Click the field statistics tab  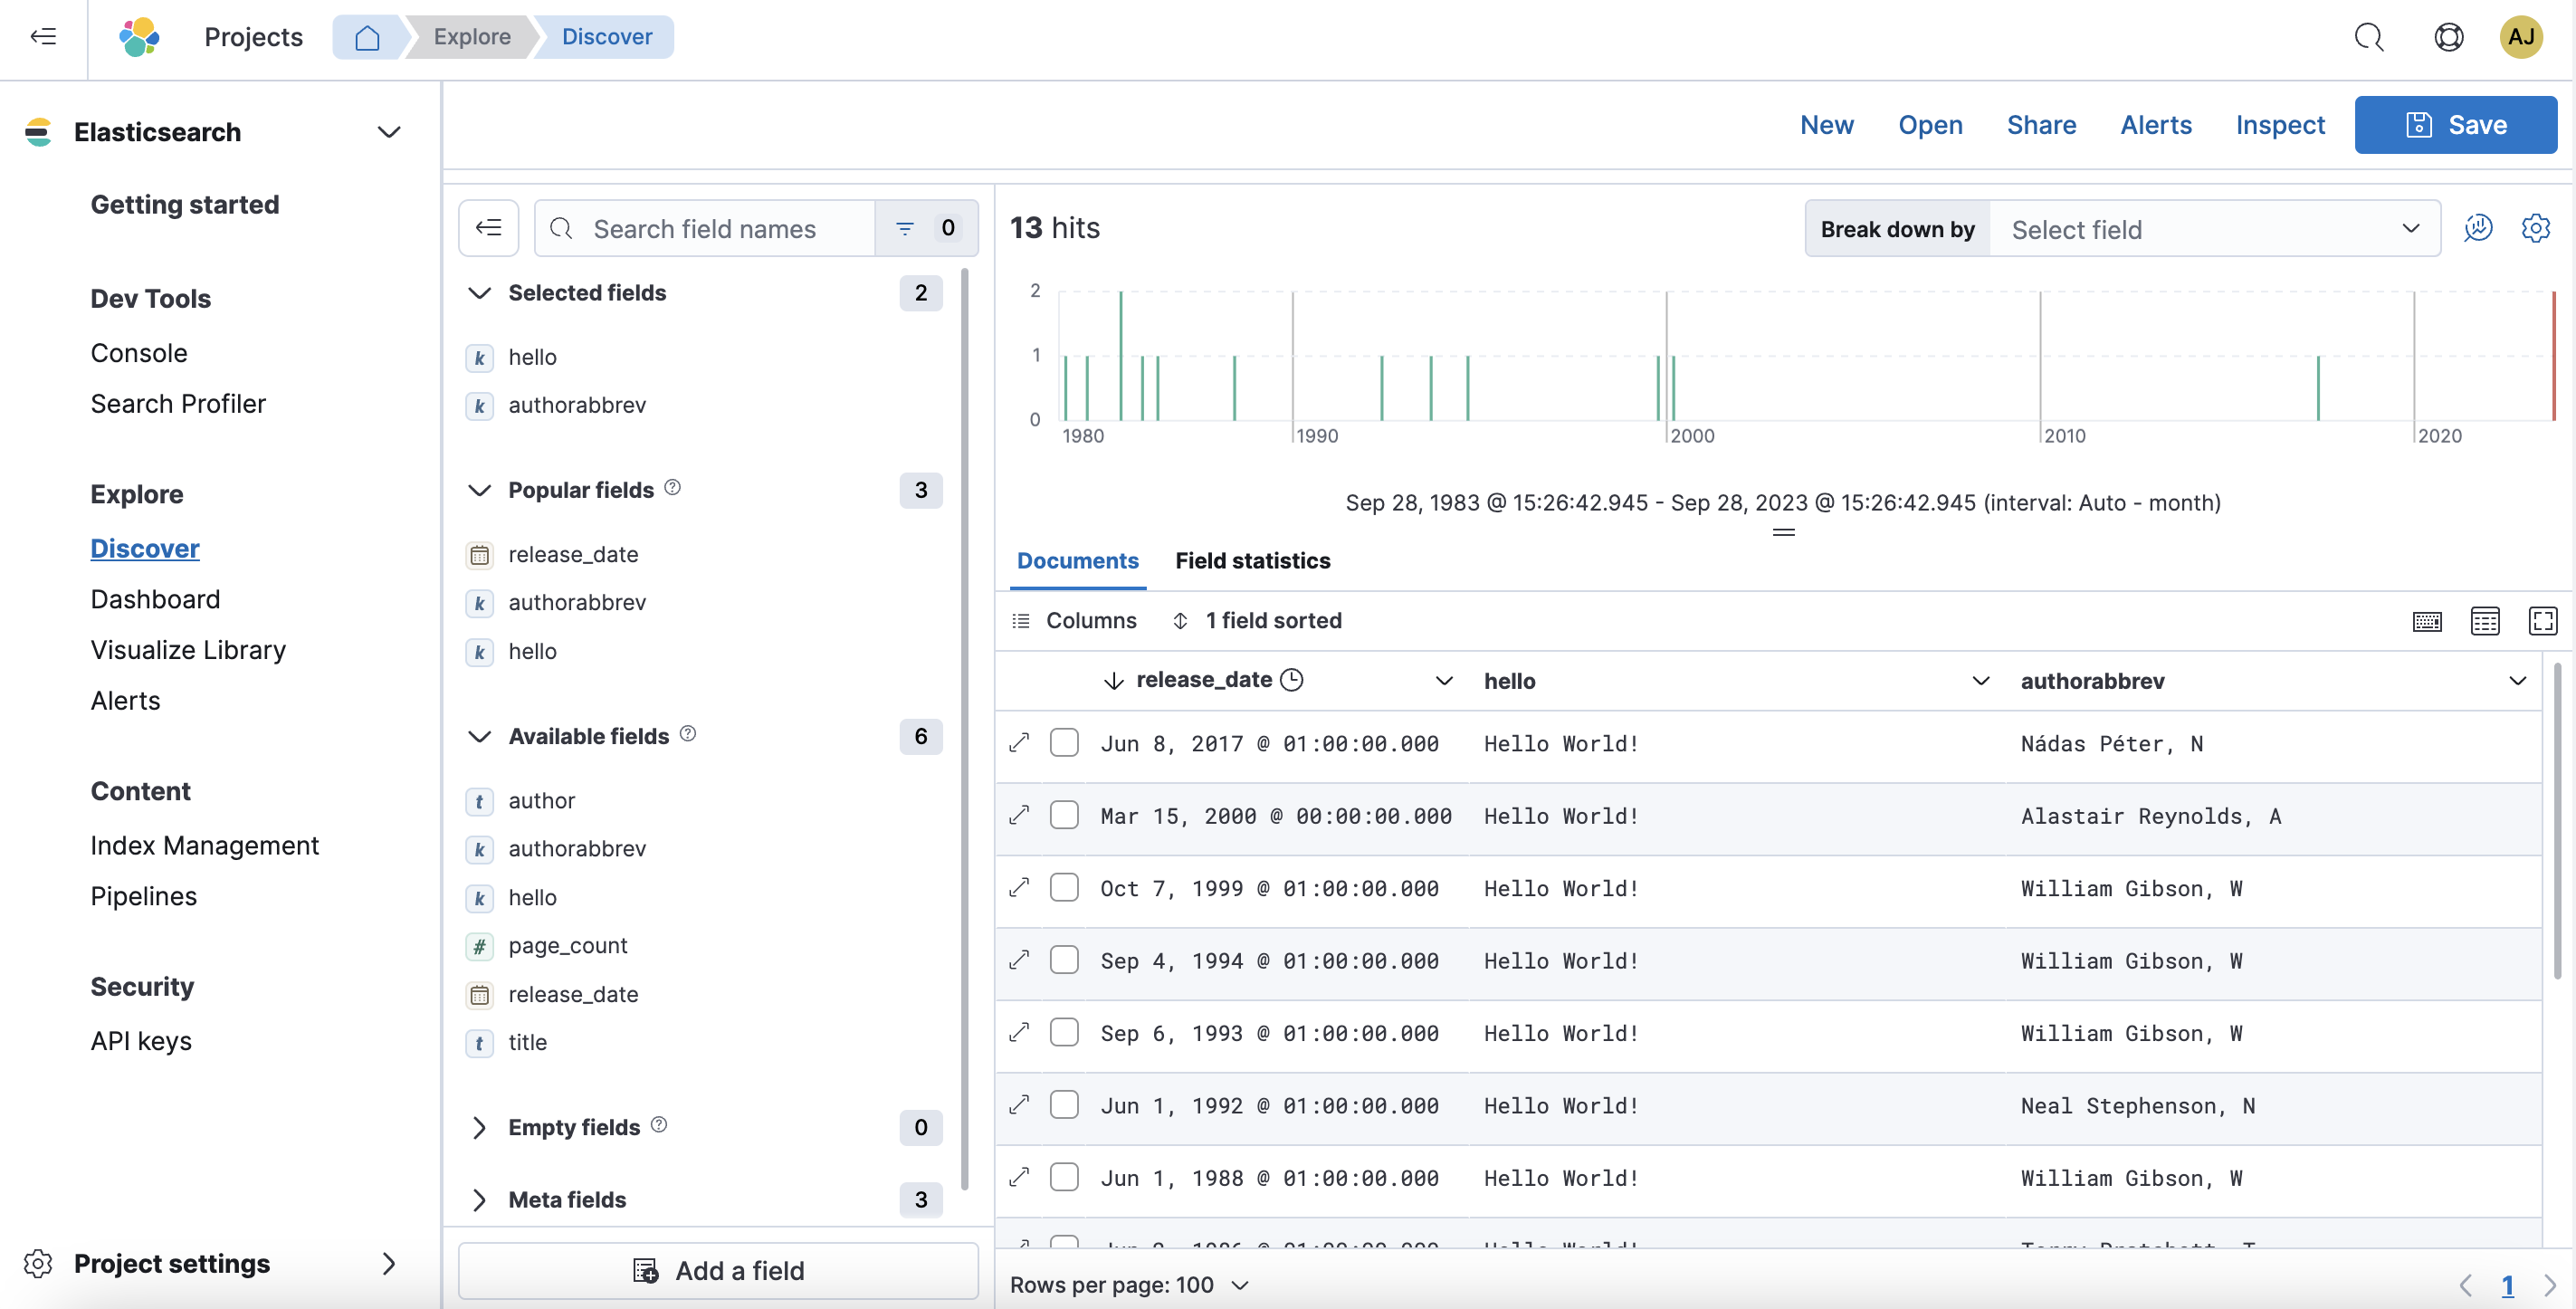[x=1251, y=559]
